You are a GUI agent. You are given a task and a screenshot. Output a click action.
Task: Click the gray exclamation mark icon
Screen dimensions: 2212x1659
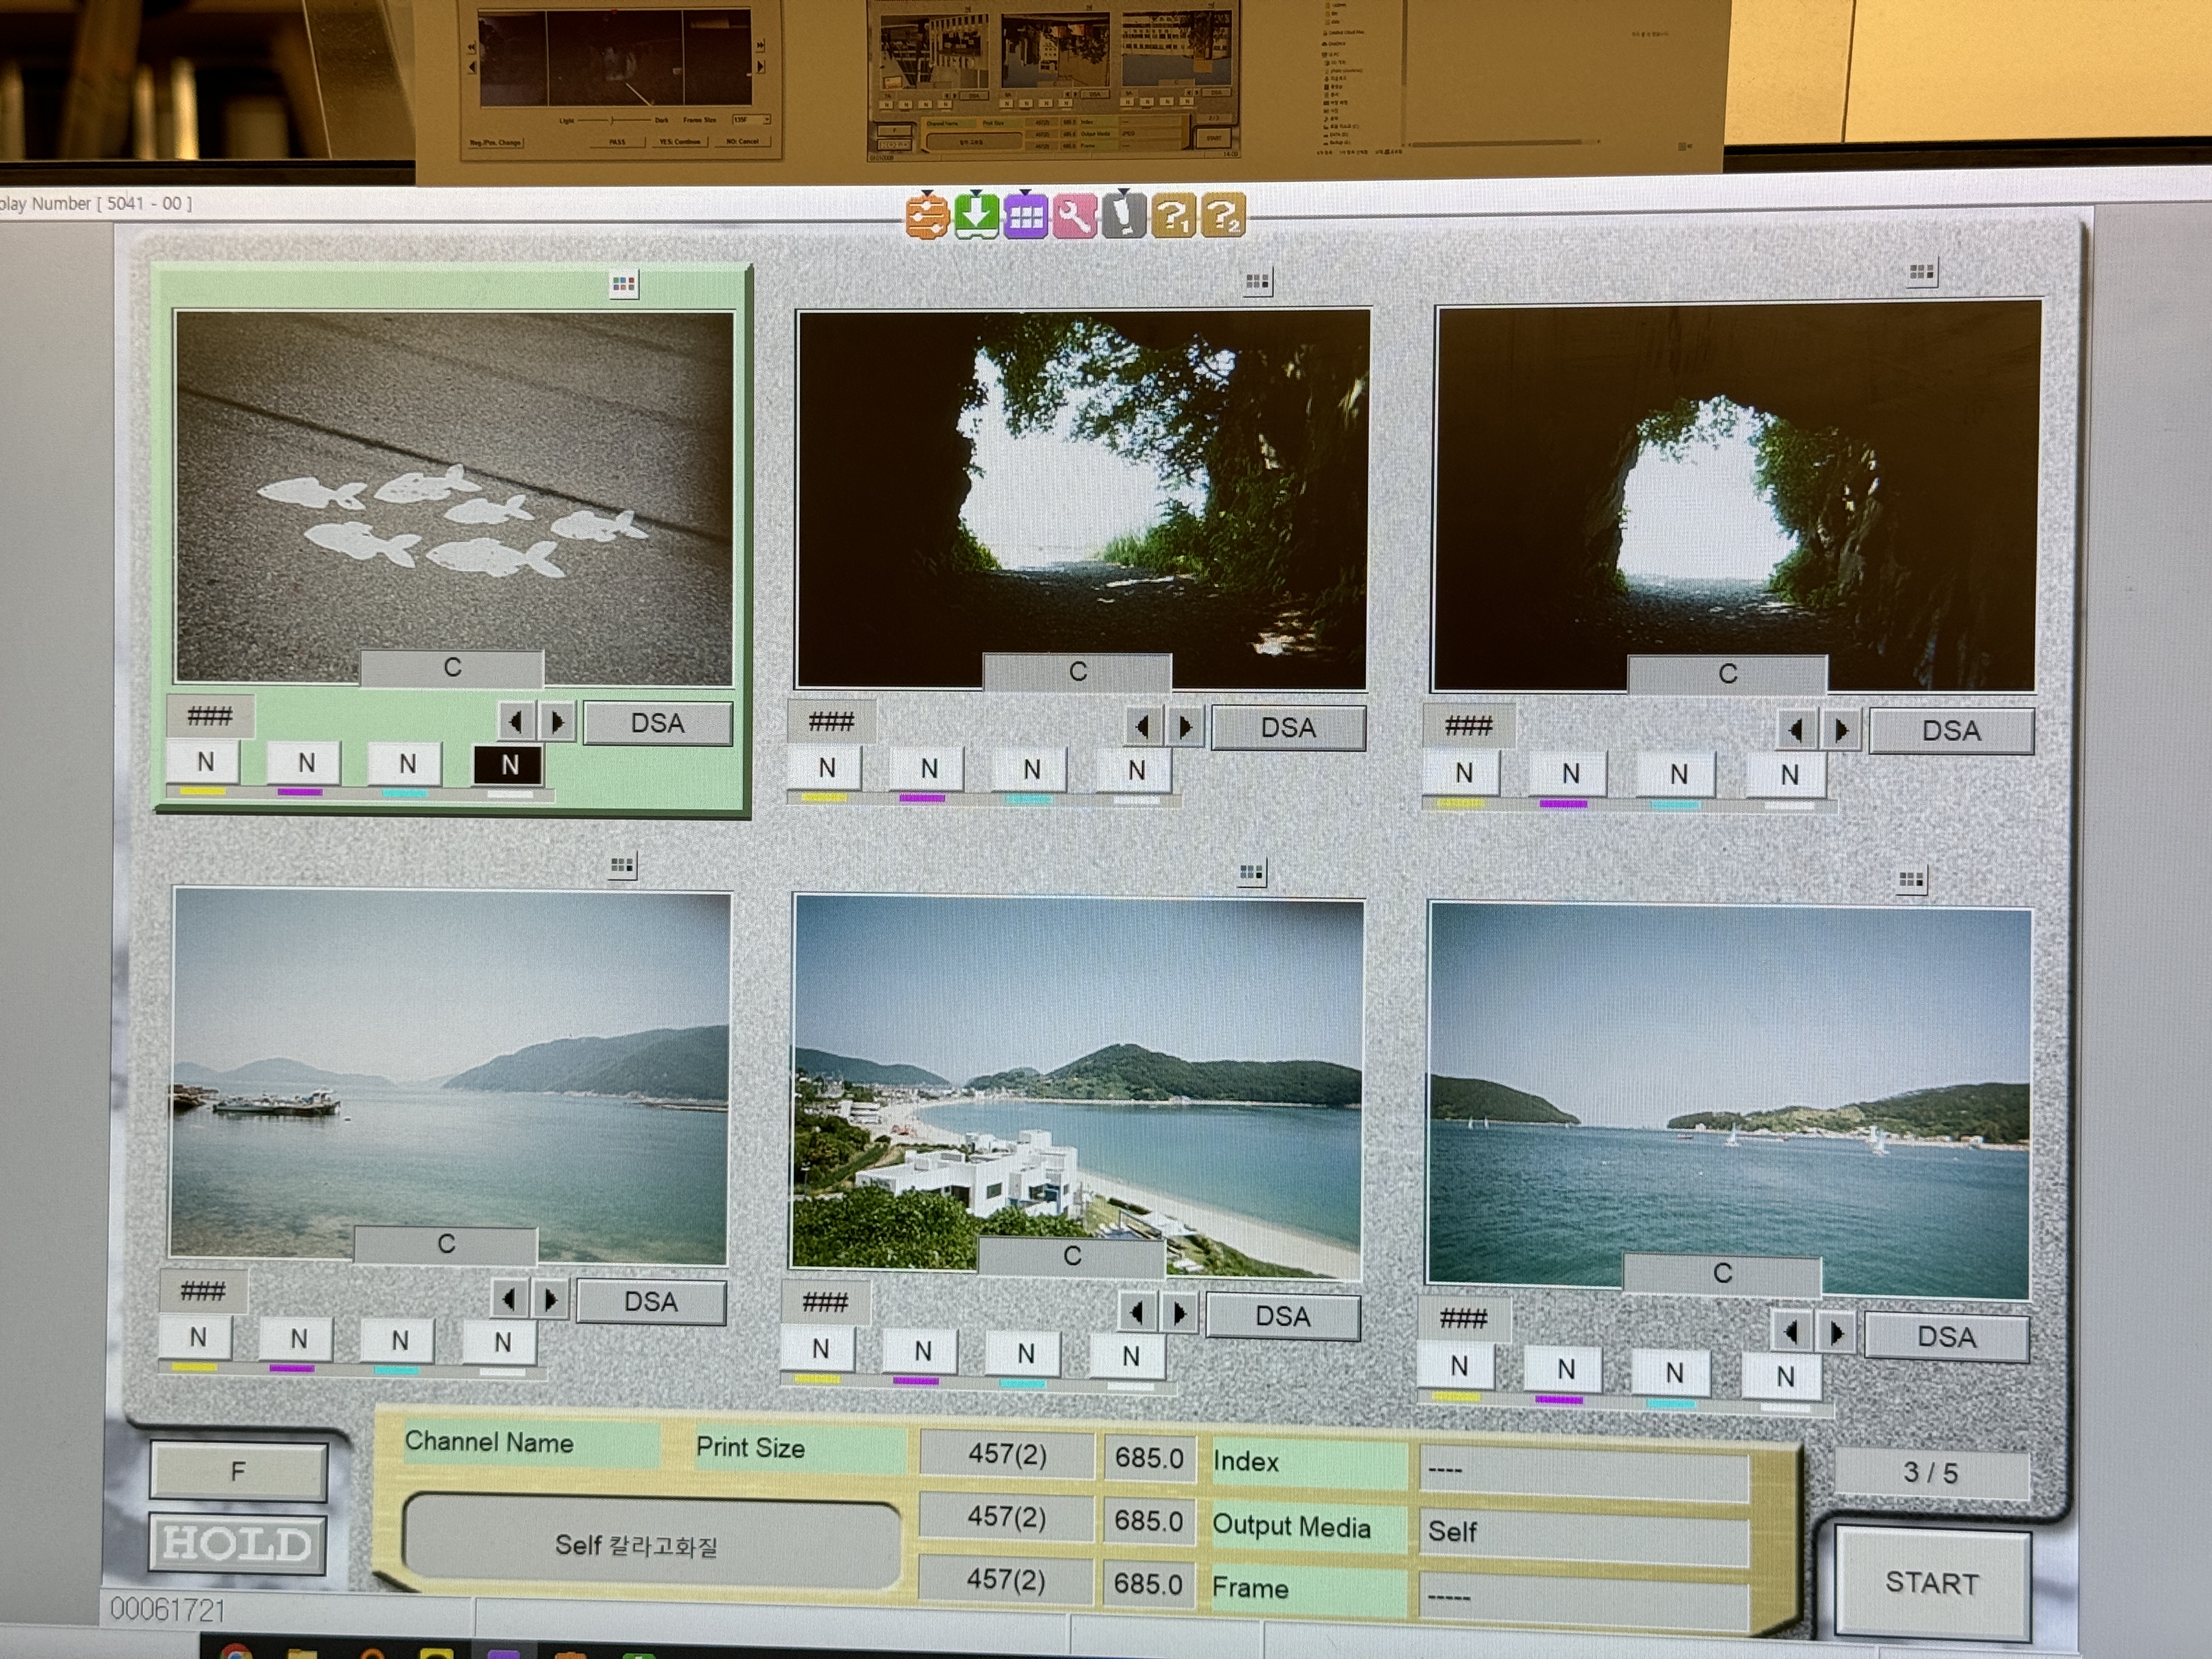point(1124,214)
